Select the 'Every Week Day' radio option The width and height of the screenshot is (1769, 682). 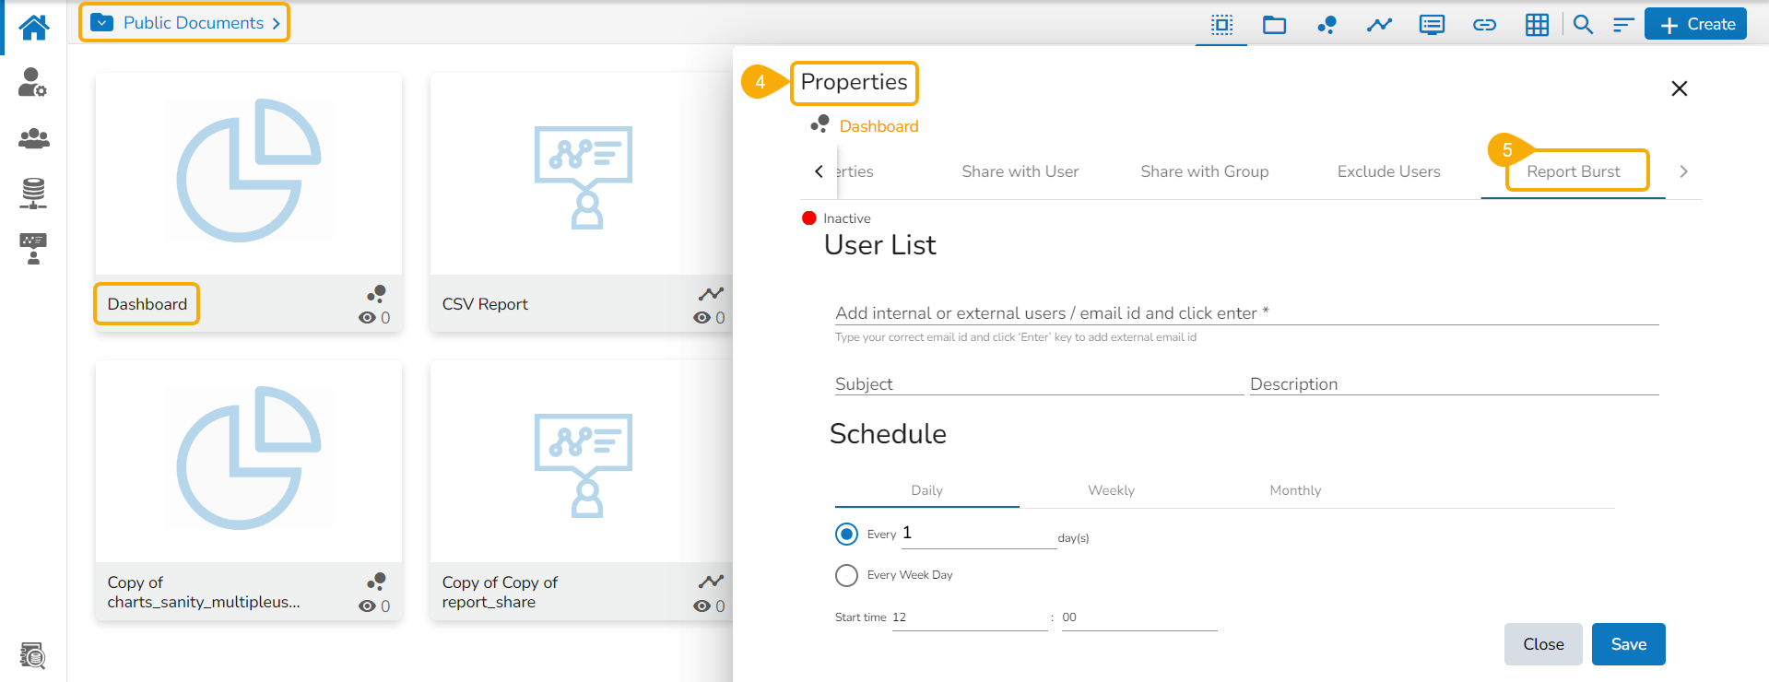tap(846, 575)
